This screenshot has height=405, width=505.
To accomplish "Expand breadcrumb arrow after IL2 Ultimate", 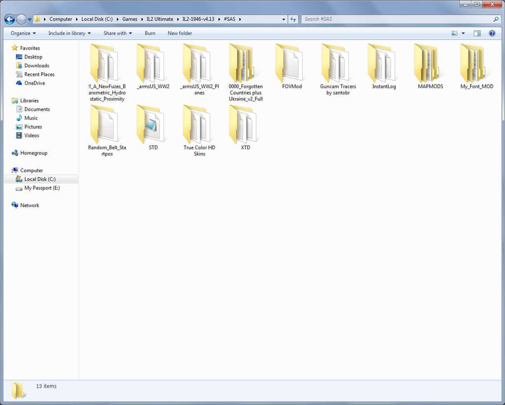I will point(178,19).
